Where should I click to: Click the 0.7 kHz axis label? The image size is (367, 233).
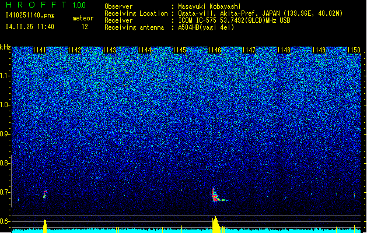click(5, 192)
